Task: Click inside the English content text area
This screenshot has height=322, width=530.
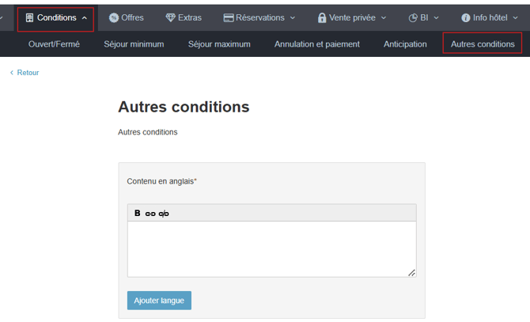Action: click(x=272, y=249)
